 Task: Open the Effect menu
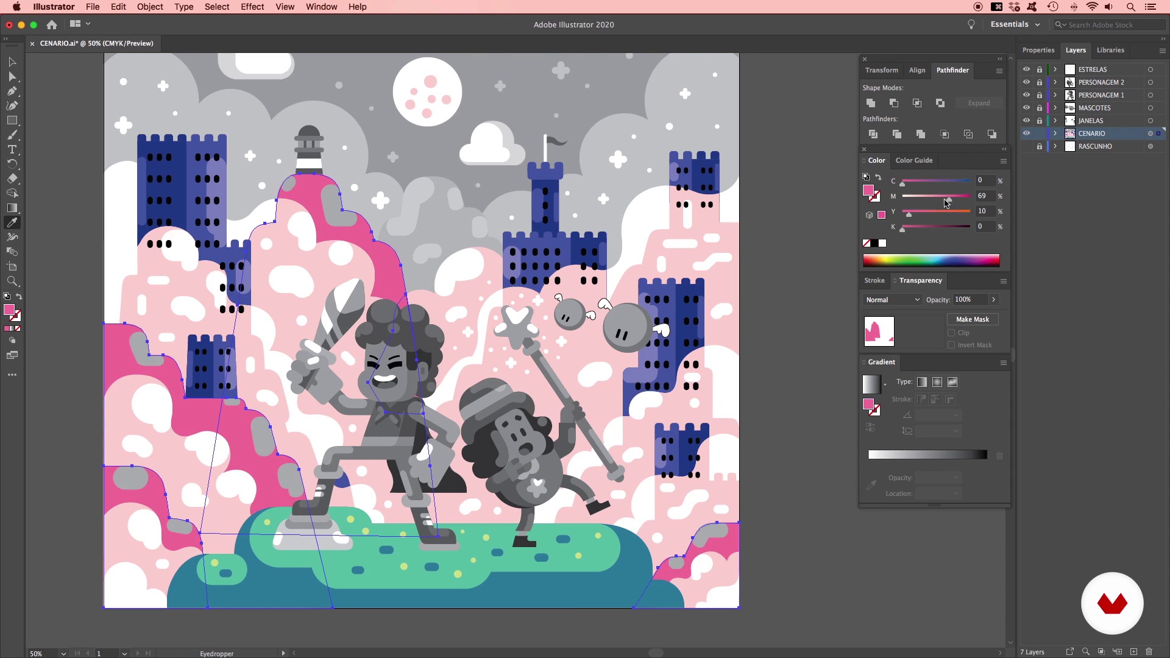[252, 7]
